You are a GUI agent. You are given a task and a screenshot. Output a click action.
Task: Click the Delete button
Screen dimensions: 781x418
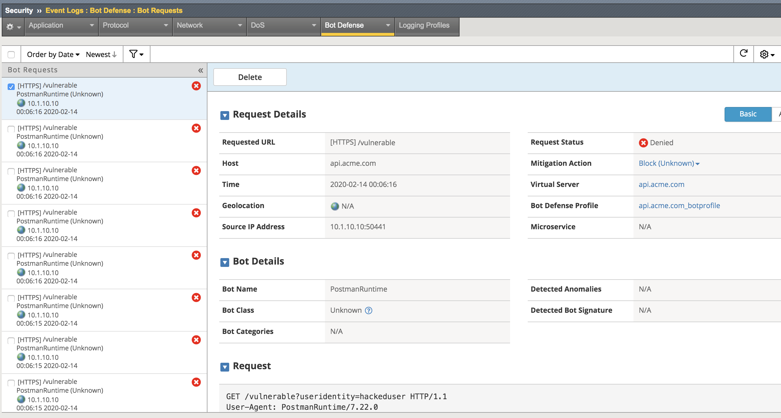pyautogui.click(x=250, y=77)
